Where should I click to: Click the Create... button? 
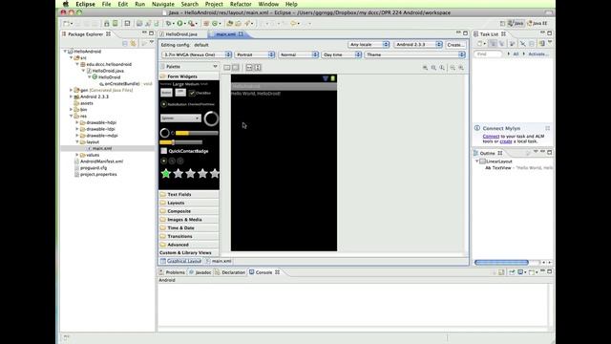pyautogui.click(x=455, y=45)
